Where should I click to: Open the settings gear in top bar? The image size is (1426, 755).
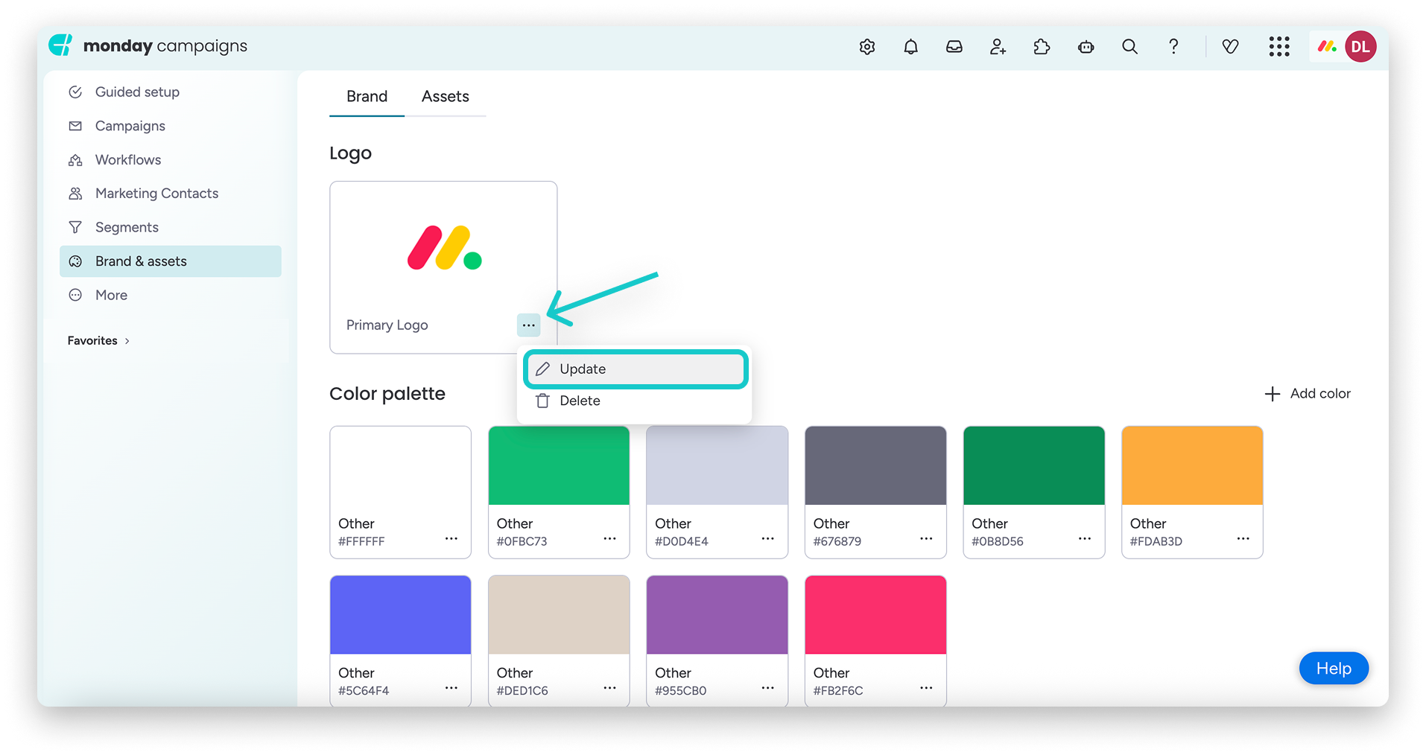click(x=867, y=47)
